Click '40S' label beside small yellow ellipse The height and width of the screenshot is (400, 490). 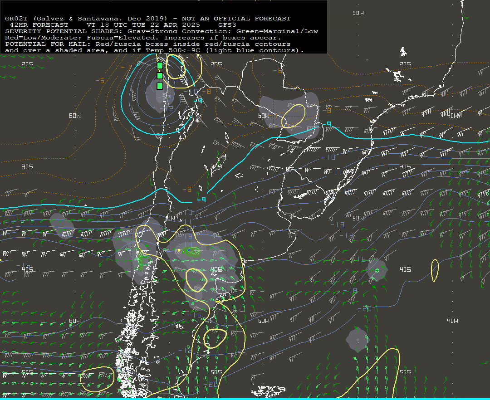click(405, 269)
